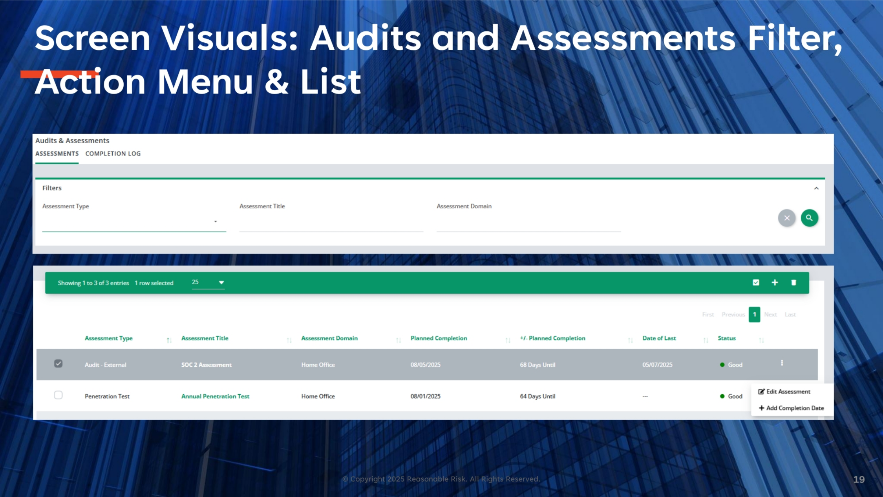Open Assessment Type filter dropdown
The width and height of the screenshot is (883, 497).
click(134, 222)
